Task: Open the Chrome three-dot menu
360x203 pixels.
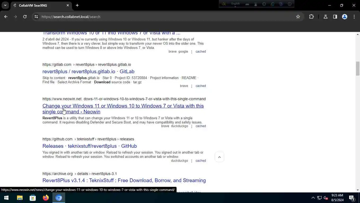Action: pos(354,17)
